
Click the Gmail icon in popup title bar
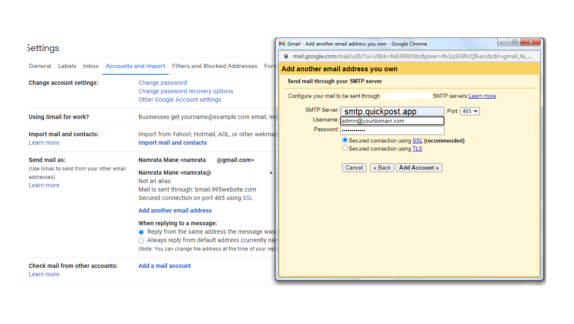[x=282, y=44]
